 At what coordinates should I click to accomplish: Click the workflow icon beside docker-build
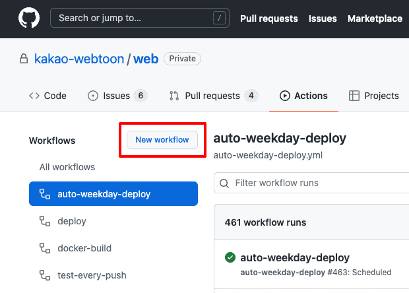tap(45, 248)
